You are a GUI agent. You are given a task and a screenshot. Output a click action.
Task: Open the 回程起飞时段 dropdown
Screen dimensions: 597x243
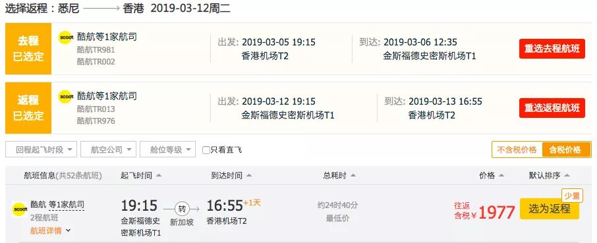click(x=41, y=149)
